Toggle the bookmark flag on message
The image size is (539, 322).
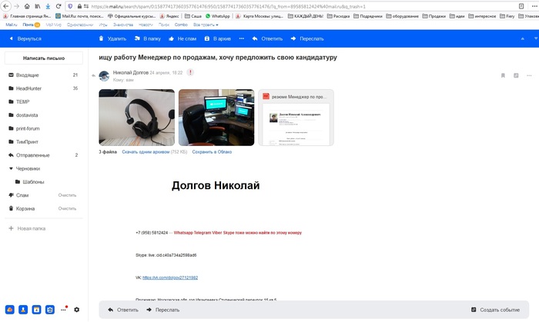[503, 75]
